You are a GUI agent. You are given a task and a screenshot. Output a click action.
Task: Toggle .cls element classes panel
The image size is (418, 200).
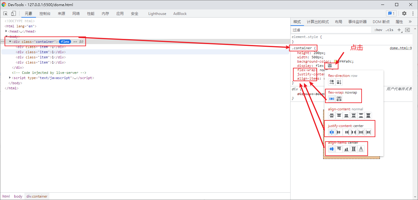click(x=389, y=30)
